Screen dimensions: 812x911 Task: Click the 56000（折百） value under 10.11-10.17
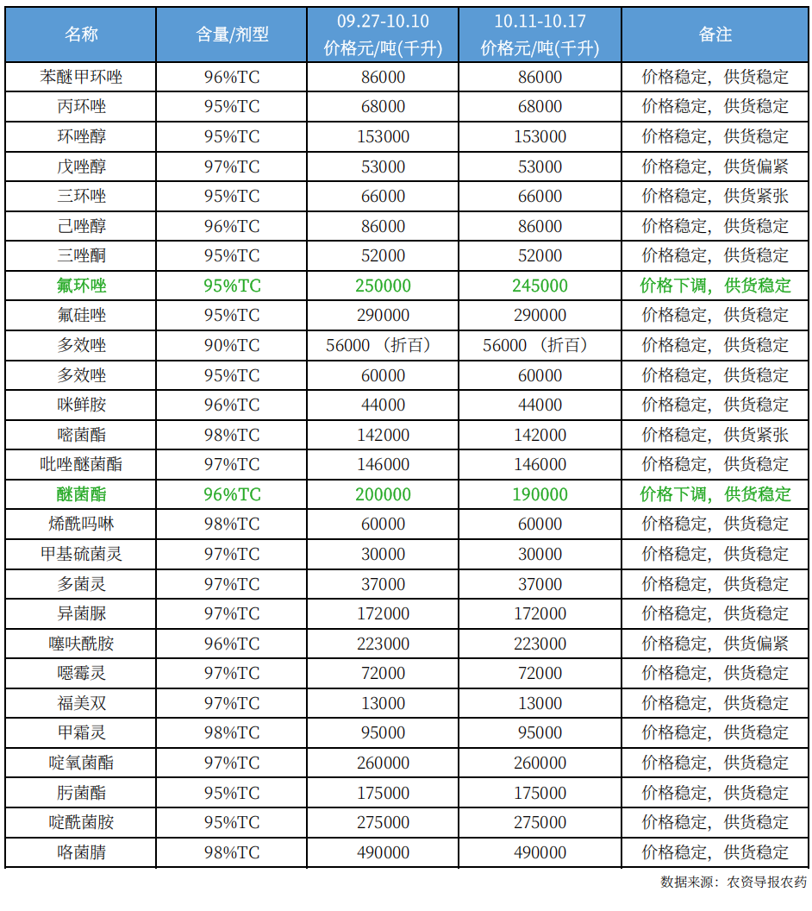[x=538, y=345]
